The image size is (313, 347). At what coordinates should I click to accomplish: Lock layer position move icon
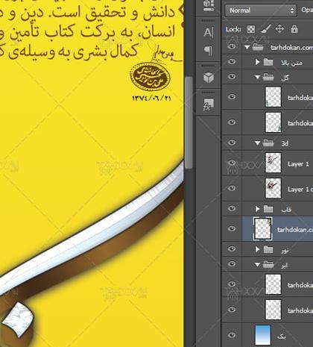[x=279, y=29]
